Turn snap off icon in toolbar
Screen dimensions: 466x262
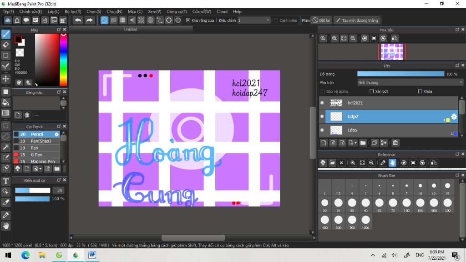point(104,20)
